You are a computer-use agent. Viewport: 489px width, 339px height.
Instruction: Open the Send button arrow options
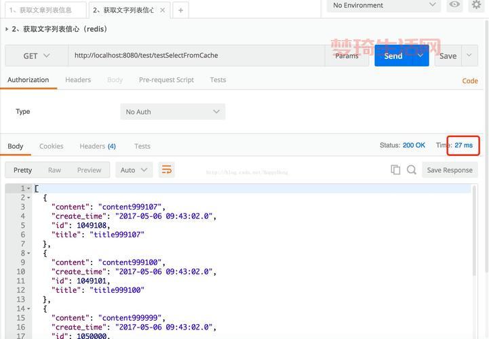(x=420, y=56)
